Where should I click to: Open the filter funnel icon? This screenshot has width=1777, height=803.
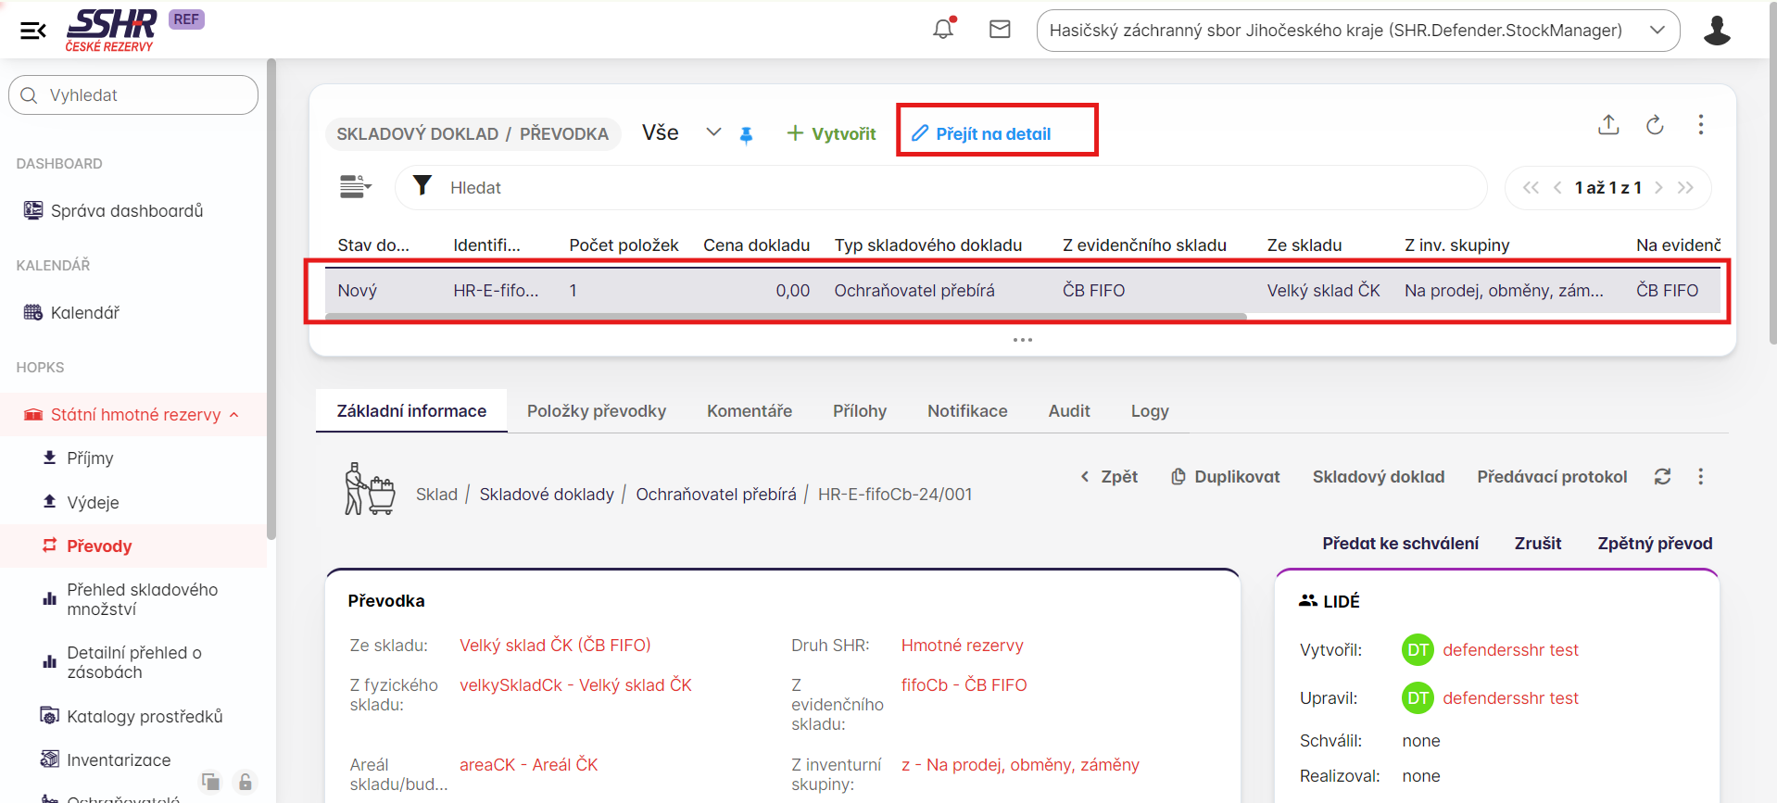pyautogui.click(x=422, y=186)
